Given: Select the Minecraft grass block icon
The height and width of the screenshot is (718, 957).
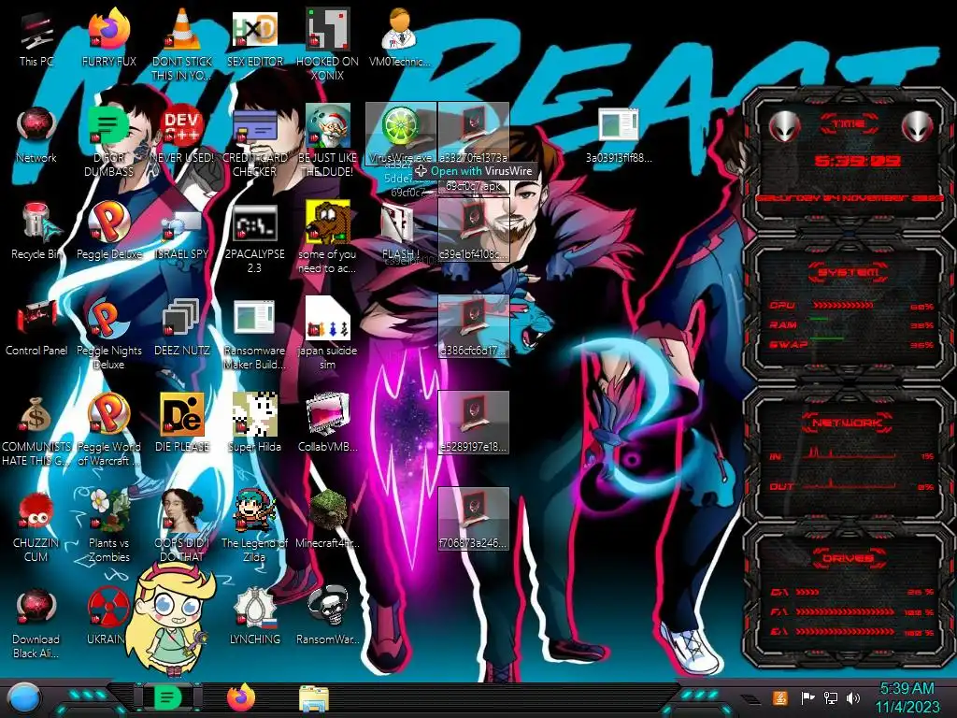Looking at the screenshot, I should (x=327, y=520).
